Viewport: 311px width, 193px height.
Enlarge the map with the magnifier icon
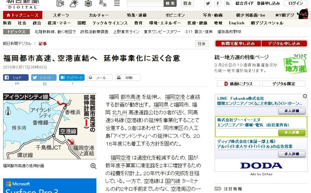point(93,166)
